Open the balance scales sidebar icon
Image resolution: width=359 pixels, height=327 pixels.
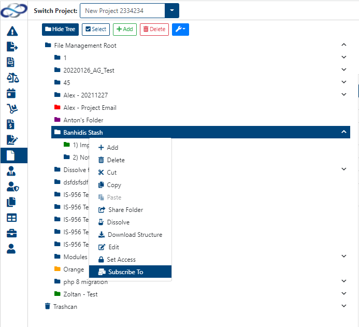click(x=13, y=78)
